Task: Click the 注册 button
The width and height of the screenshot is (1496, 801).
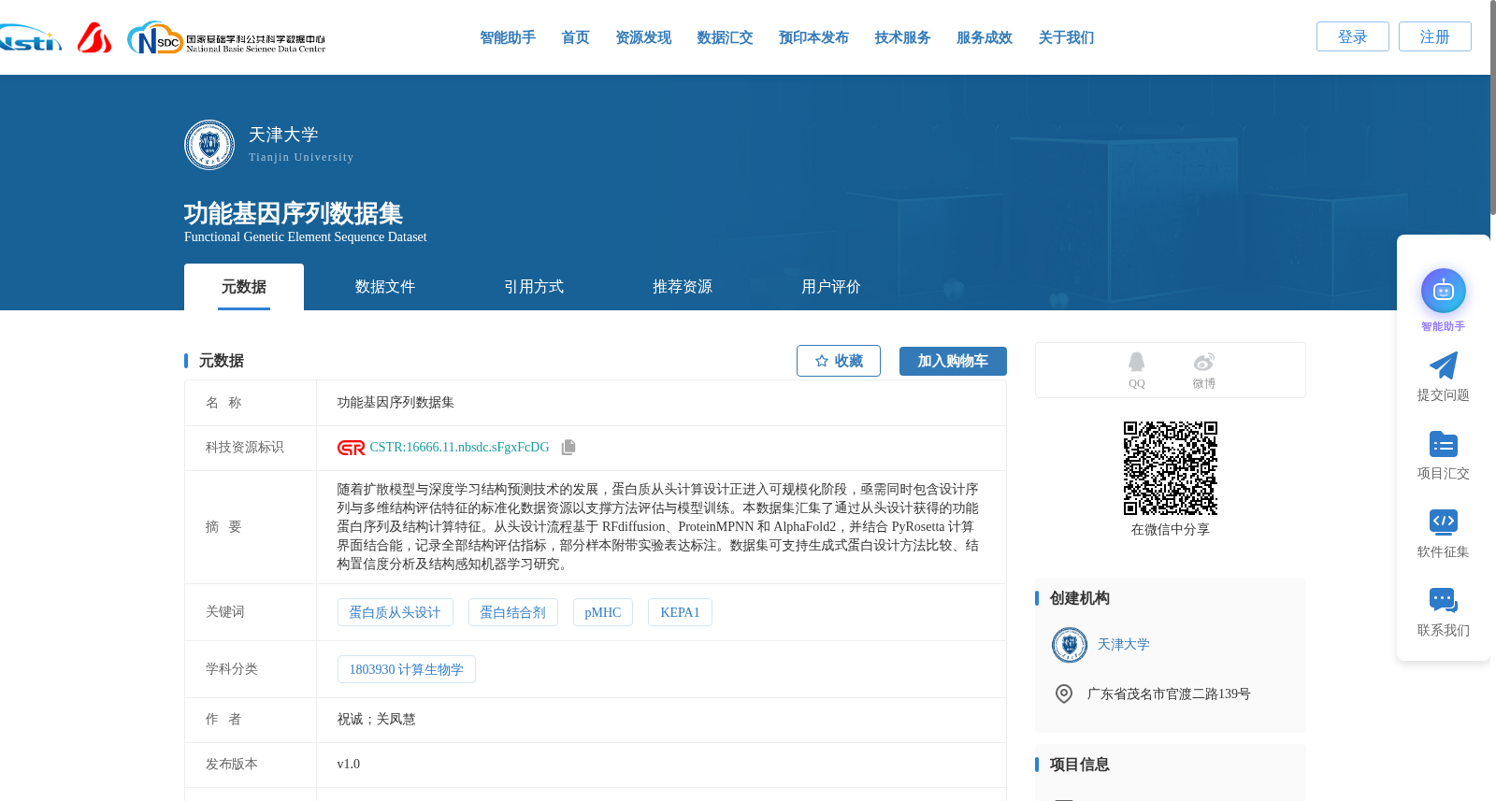Action: coord(1435,36)
